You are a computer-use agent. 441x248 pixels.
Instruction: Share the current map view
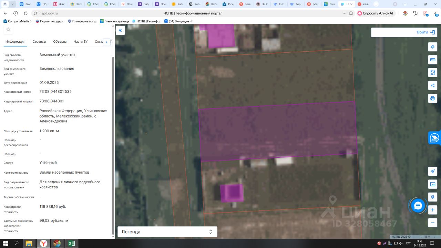click(x=433, y=85)
